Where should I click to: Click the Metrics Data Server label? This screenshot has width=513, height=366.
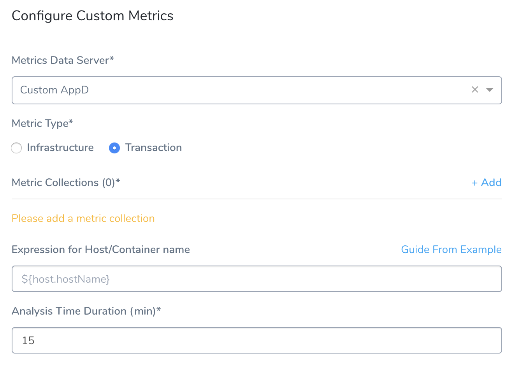(63, 60)
